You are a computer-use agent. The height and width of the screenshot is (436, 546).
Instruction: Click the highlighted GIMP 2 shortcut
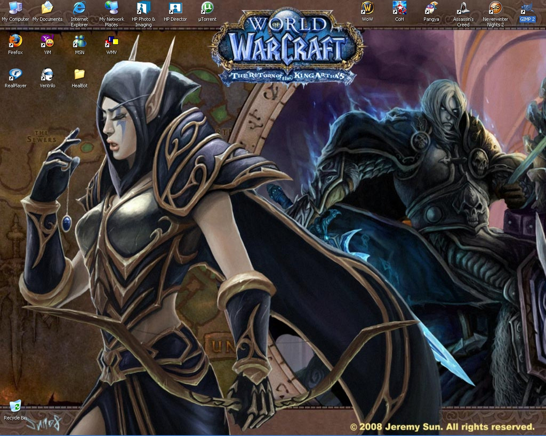527,12
